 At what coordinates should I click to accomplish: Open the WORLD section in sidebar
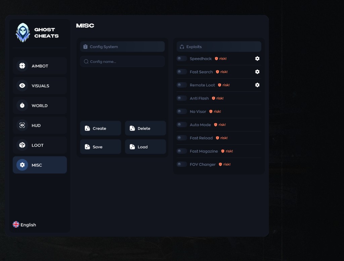click(x=40, y=106)
